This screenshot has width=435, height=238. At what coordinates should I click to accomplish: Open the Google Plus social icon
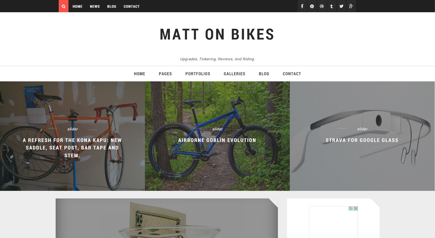(x=351, y=6)
